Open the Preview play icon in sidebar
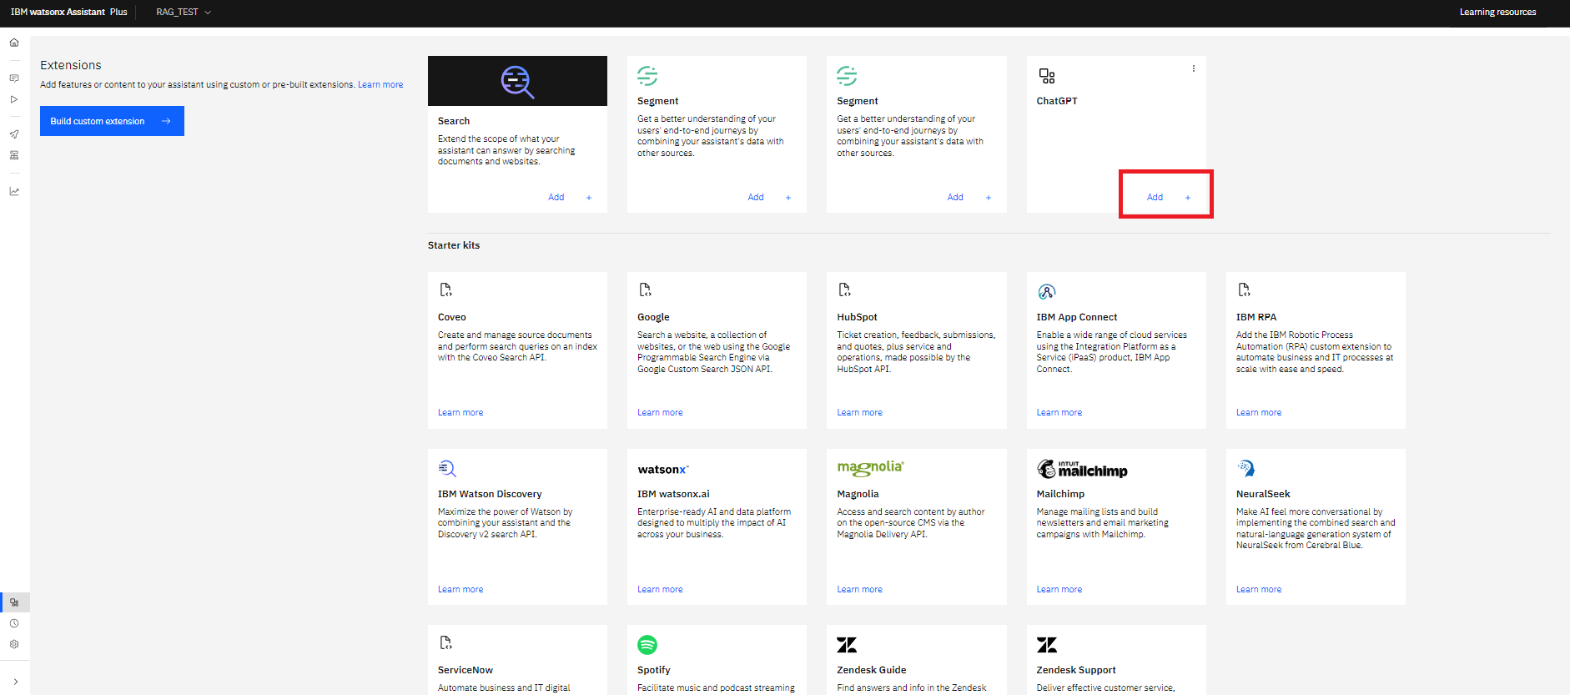Viewport: 1570px width, 695px height. click(x=14, y=99)
